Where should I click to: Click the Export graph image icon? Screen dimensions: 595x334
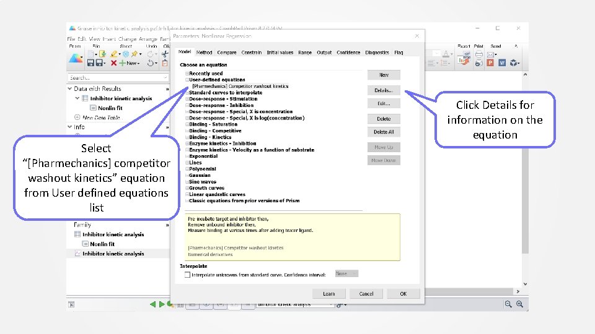click(464, 59)
